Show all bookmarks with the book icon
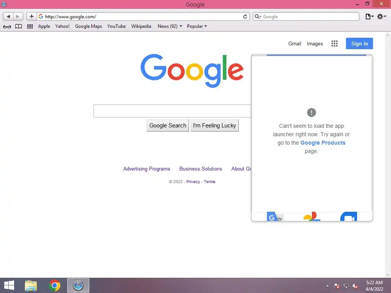The width and height of the screenshot is (391, 293). (18, 26)
